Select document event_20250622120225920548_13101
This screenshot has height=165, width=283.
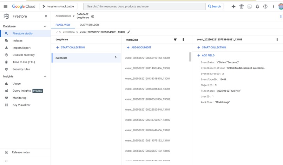point(147,110)
